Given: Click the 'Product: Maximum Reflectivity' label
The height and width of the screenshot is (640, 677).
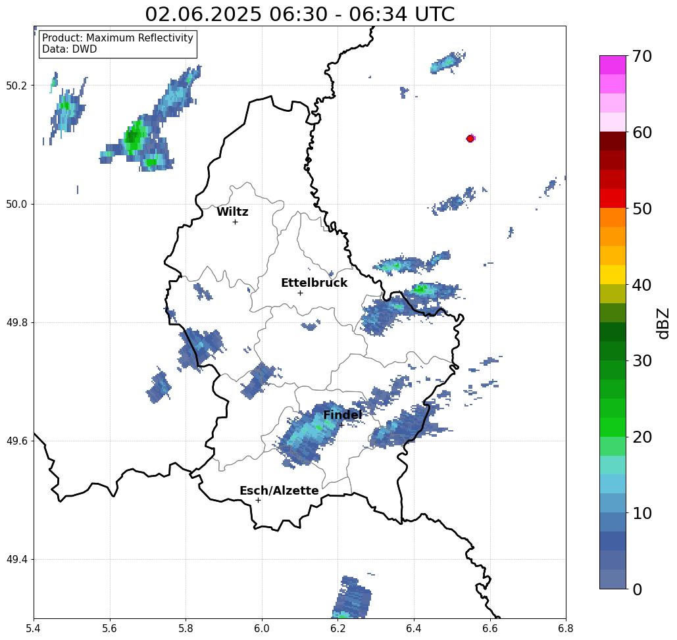Looking at the screenshot, I should pyautogui.click(x=117, y=38).
